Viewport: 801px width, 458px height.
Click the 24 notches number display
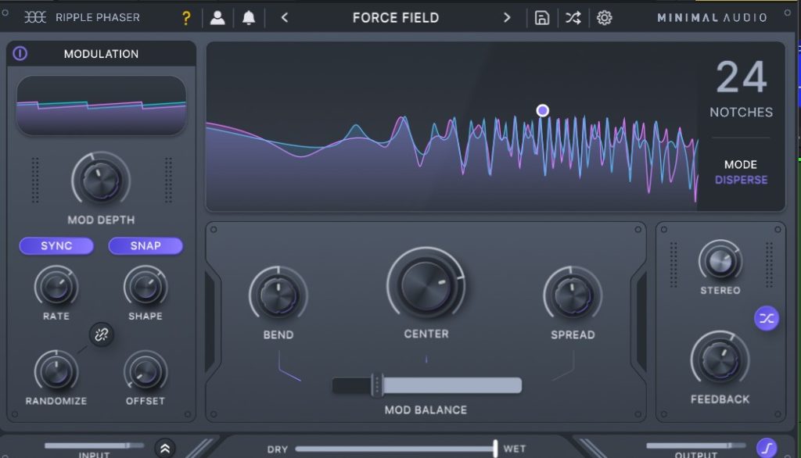pos(741,78)
